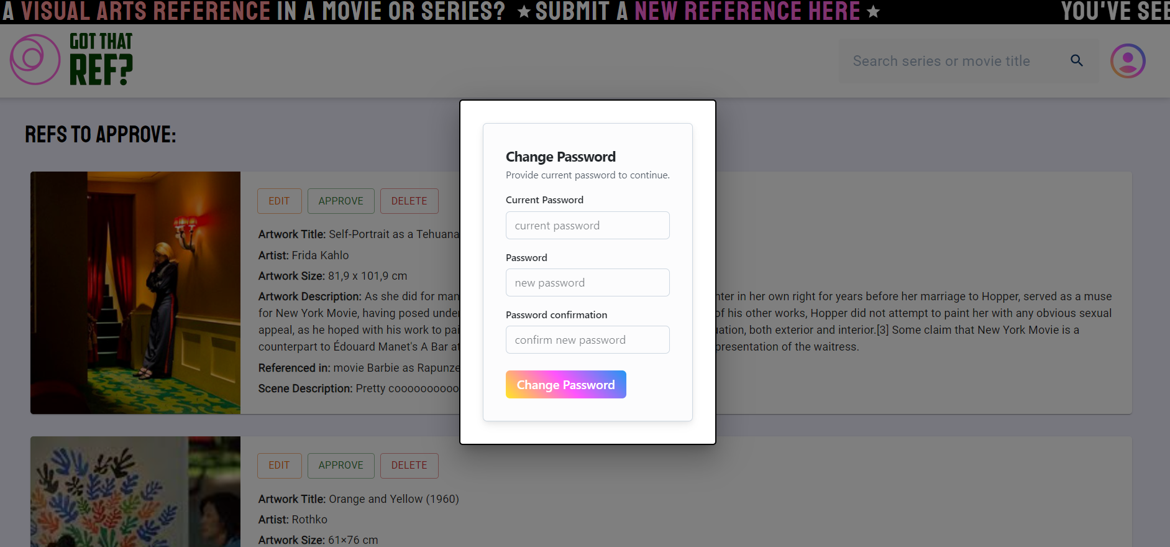This screenshot has height=547, width=1170.
Task: Click 'Artist: Rothko' text
Action: [293, 519]
